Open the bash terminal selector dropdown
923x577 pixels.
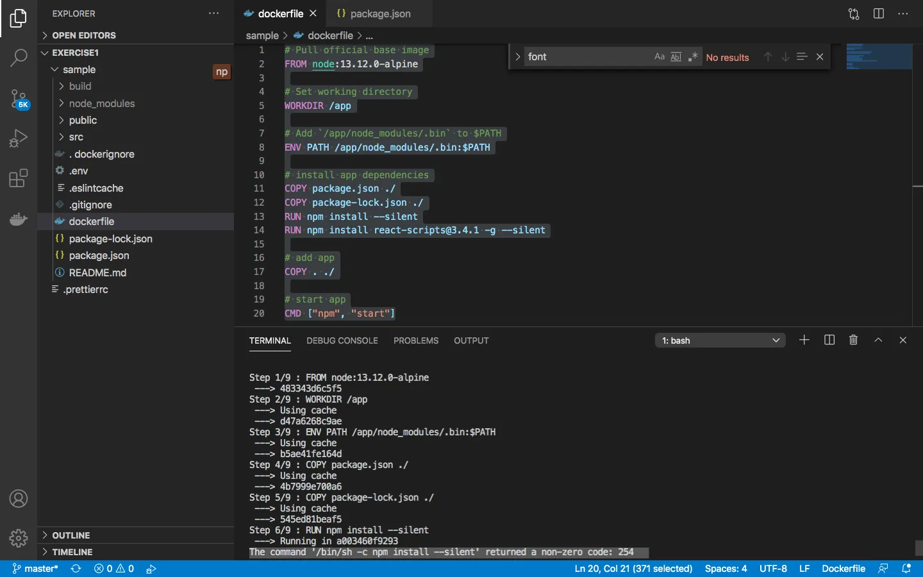point(720,340)
